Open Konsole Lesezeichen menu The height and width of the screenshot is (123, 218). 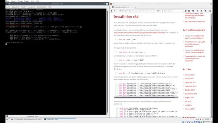(31, 7)
